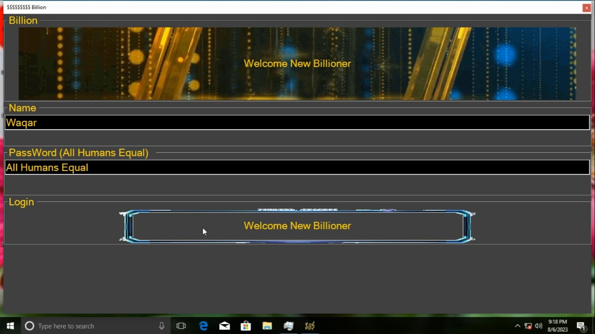Open File Explorer from the taskbar

tap(267, 326)
